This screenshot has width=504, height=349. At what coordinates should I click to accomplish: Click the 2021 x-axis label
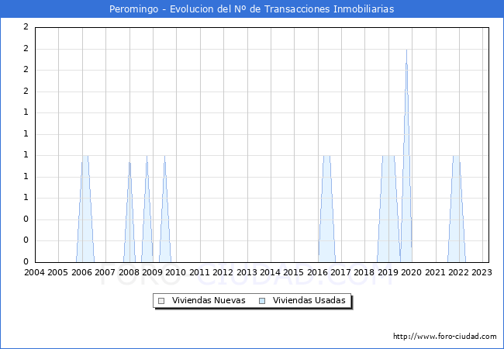tap(435, 272)
